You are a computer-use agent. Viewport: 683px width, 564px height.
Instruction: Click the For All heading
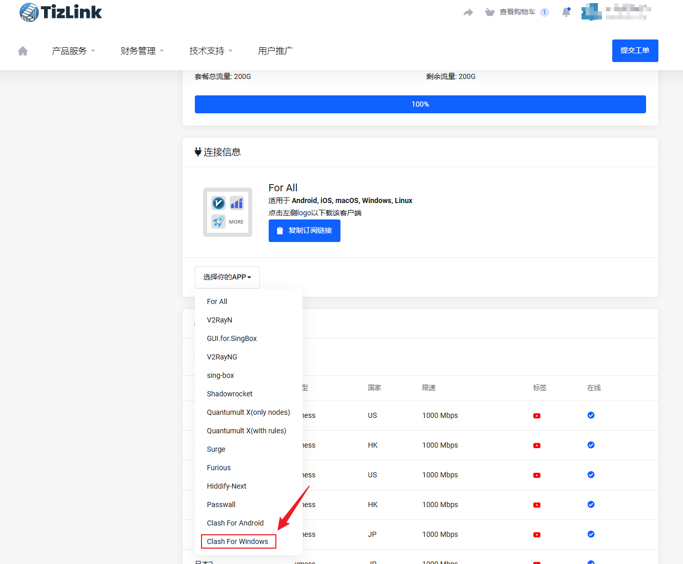pos(283,188)
